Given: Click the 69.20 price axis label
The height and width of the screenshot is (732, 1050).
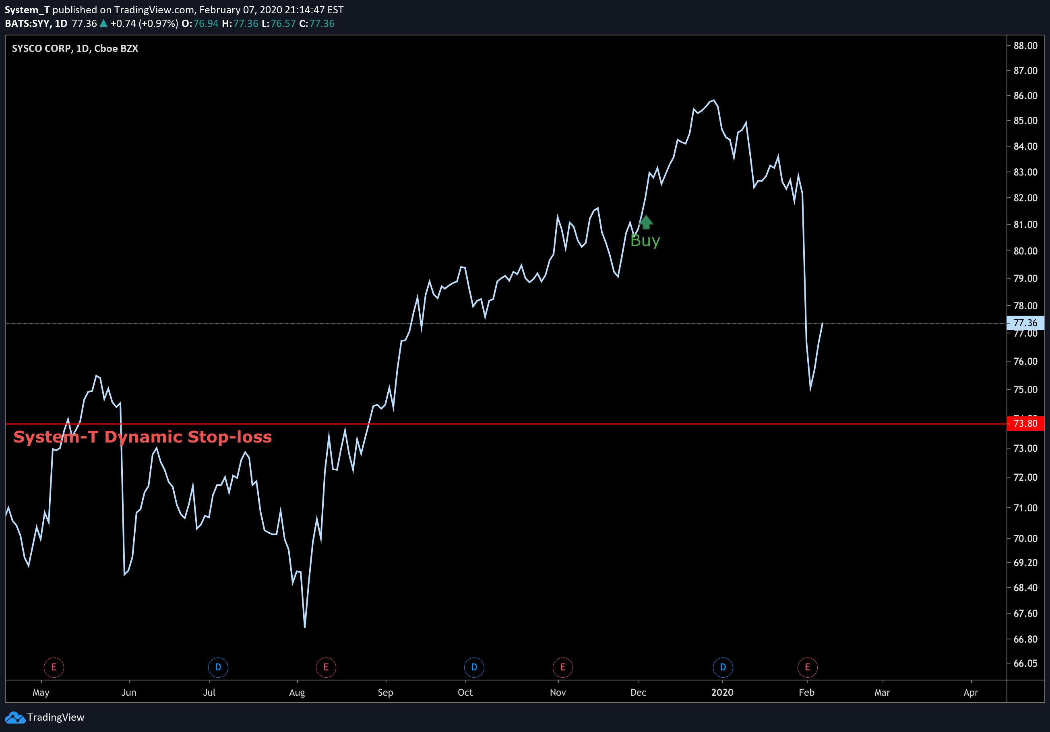Looking at the screenshot, I should pos(1025,562).
